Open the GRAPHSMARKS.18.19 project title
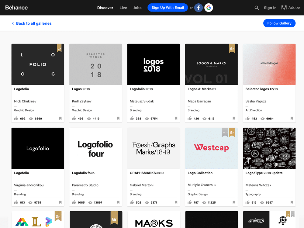This screenshot has height=228, width=304. pyautogui.click(x=147, y=173)
